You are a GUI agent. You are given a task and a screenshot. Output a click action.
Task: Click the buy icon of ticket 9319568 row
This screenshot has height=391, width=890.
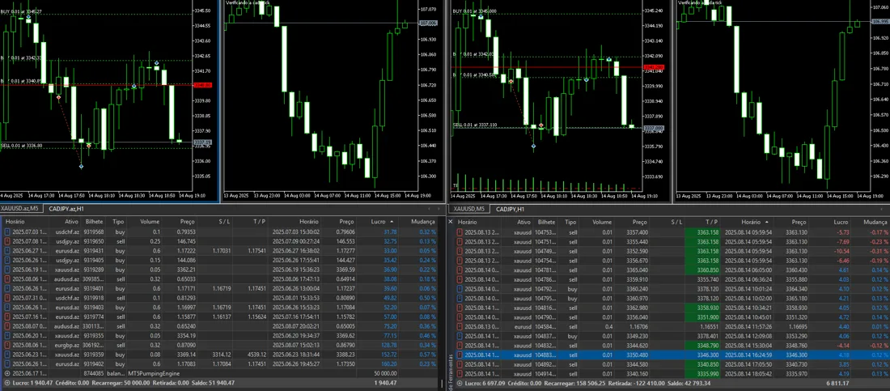coord(6,232)
